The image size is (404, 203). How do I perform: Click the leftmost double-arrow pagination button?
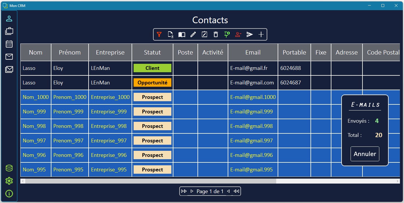pyautogui.click(x=184, y=191)
